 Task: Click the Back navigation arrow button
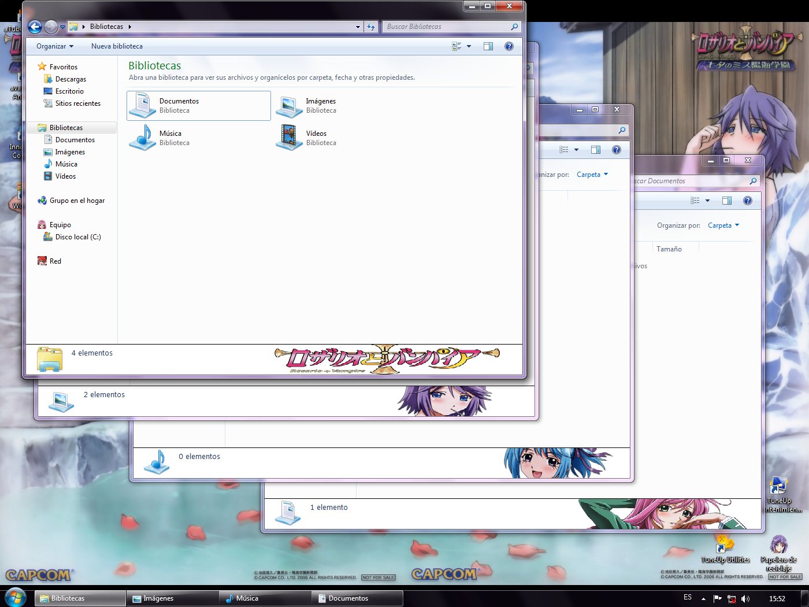click(x=35, y=27)
